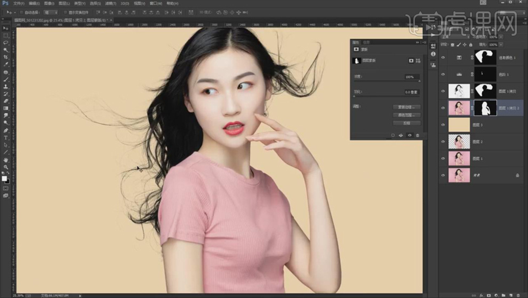This screenshot has height=298, width=528.
Task: Select the Hand tool
Action: point(6,160)
